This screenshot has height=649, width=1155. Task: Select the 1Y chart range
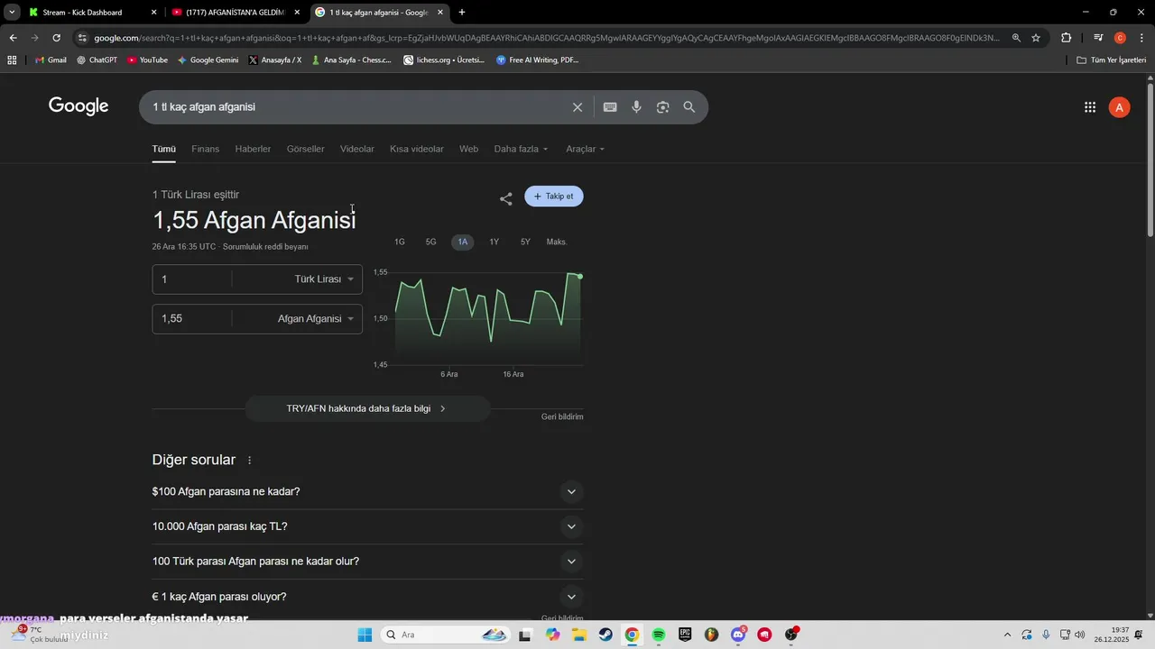tap(494, 242)
